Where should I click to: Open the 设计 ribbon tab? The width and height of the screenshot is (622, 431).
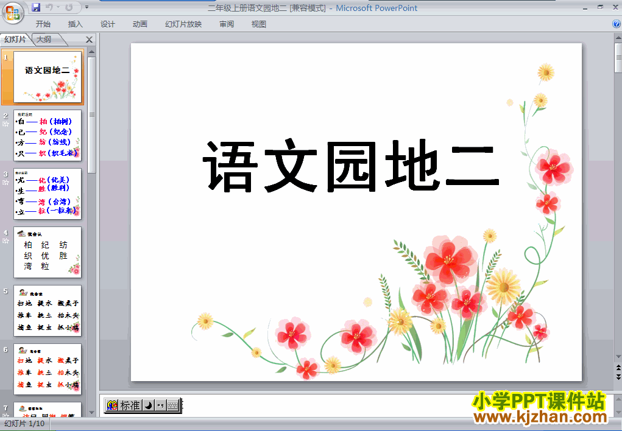pyautogui.click(x=107, y=24)
